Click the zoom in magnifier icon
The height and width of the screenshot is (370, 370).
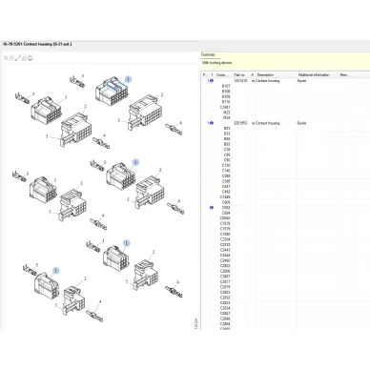[x=6, y=58]
